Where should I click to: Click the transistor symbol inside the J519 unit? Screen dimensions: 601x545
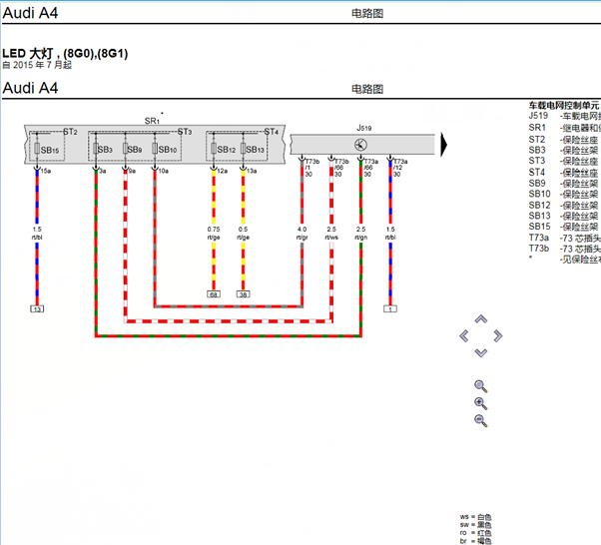pyautogui.click(x=360, y=145)
